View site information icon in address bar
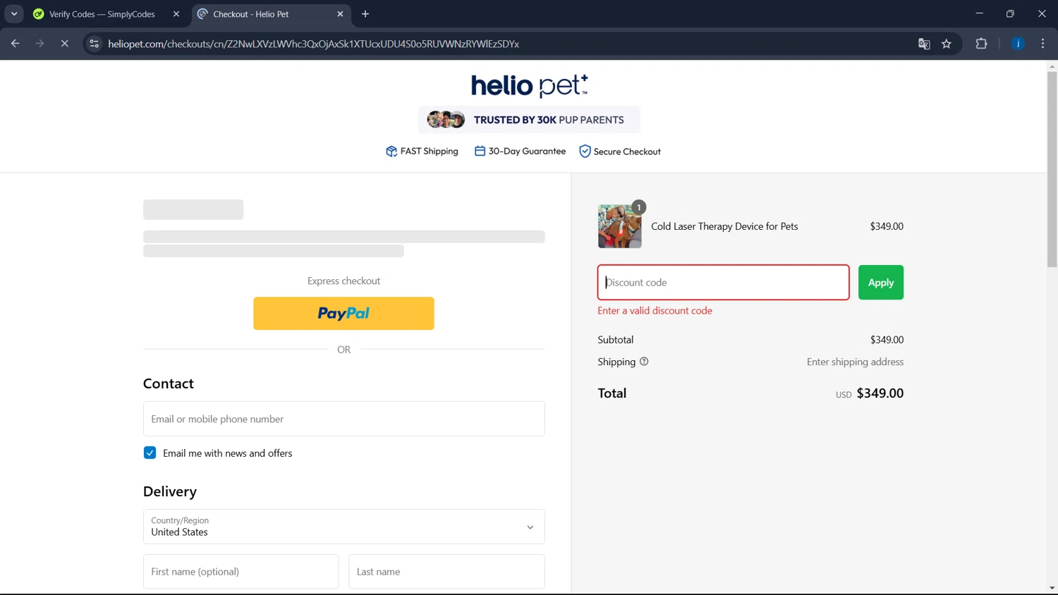 tap(94, 44)
